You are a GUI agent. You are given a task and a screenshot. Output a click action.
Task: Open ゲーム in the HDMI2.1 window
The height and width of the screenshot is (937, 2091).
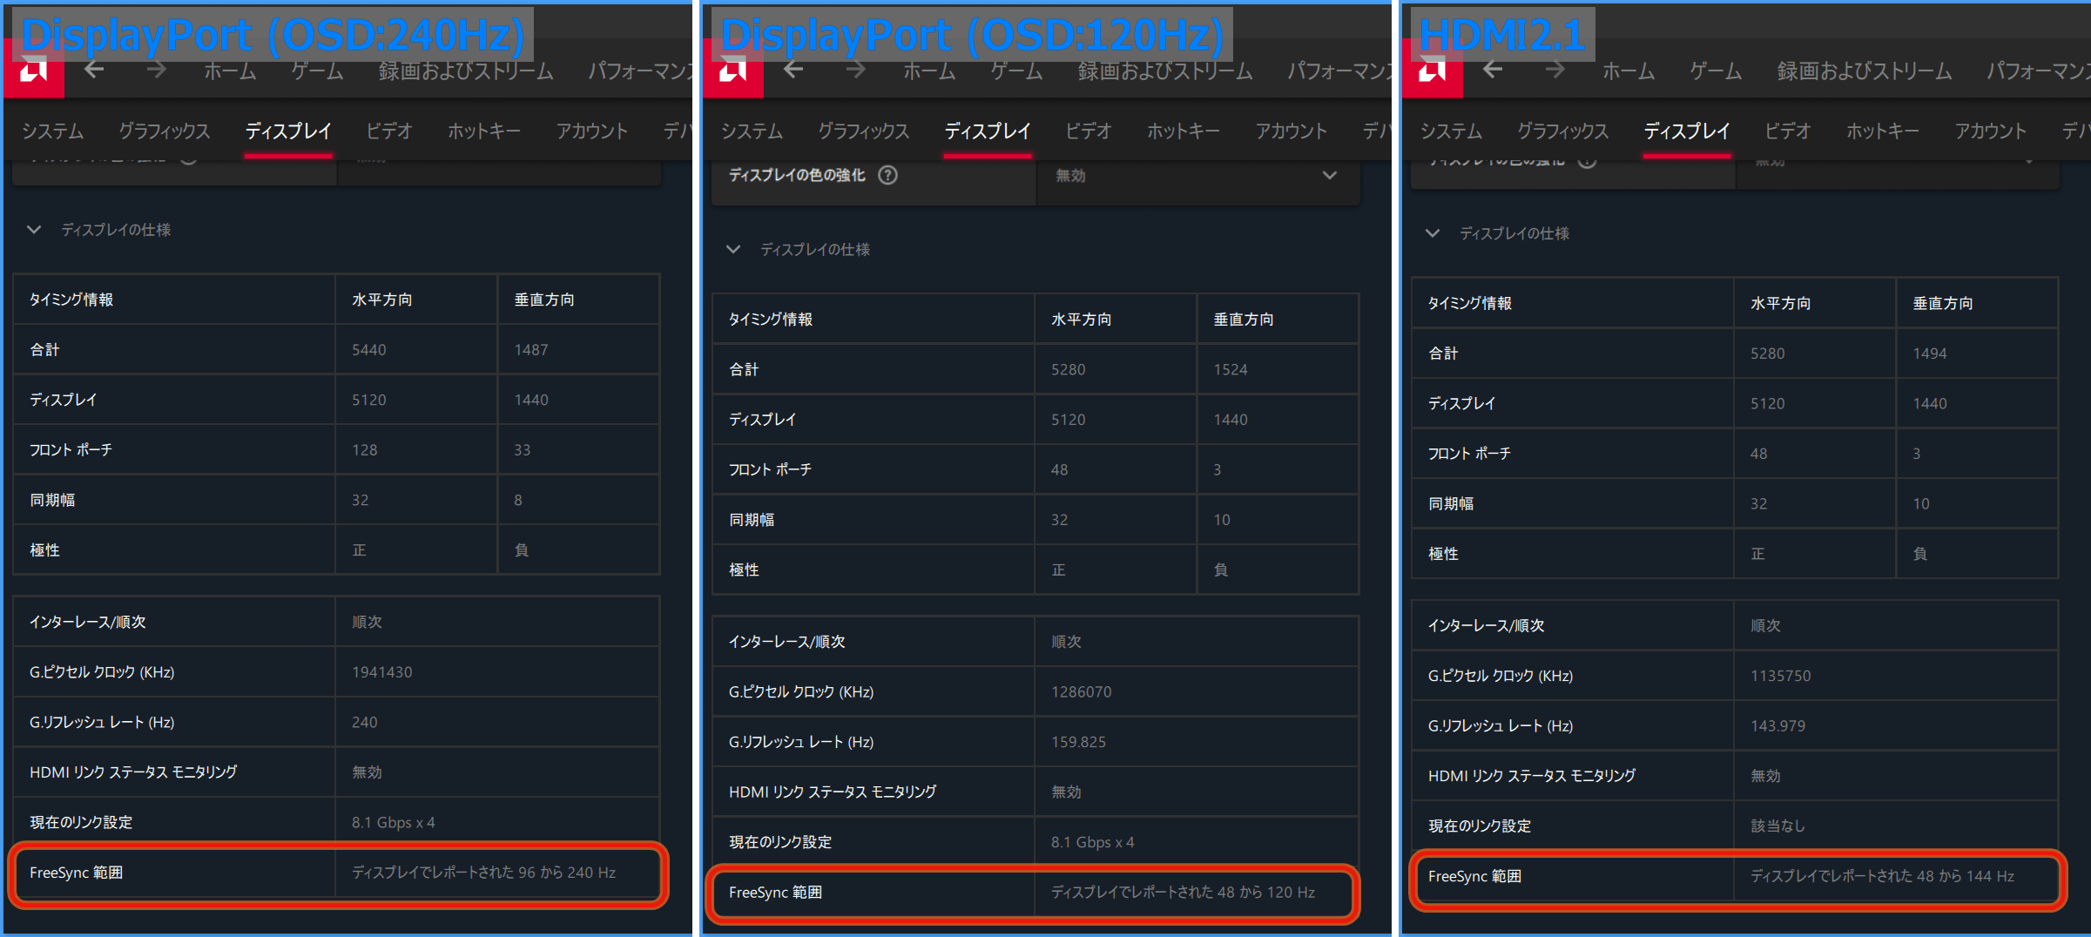pyautogui.click(x=1716, y=71)
